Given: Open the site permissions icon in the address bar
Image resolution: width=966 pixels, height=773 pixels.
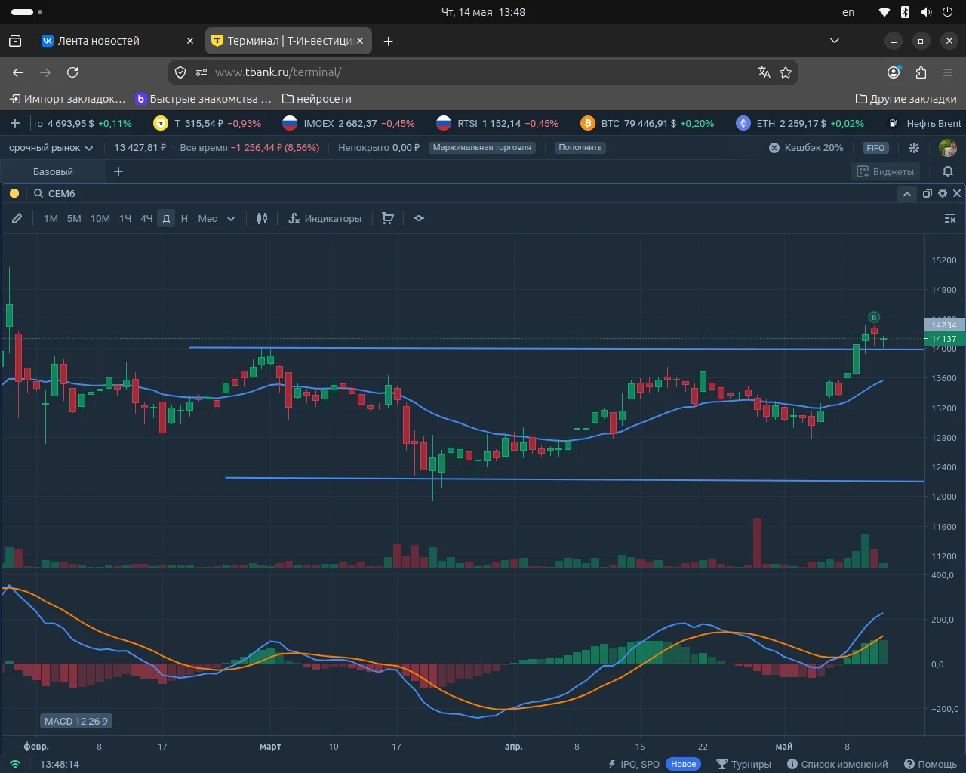Looking at the screenshot, I should point(202,72).
